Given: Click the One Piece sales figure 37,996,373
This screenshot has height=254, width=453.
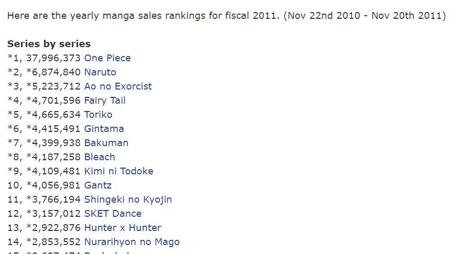Looking at the screenshot, I should tap(53, 58).
